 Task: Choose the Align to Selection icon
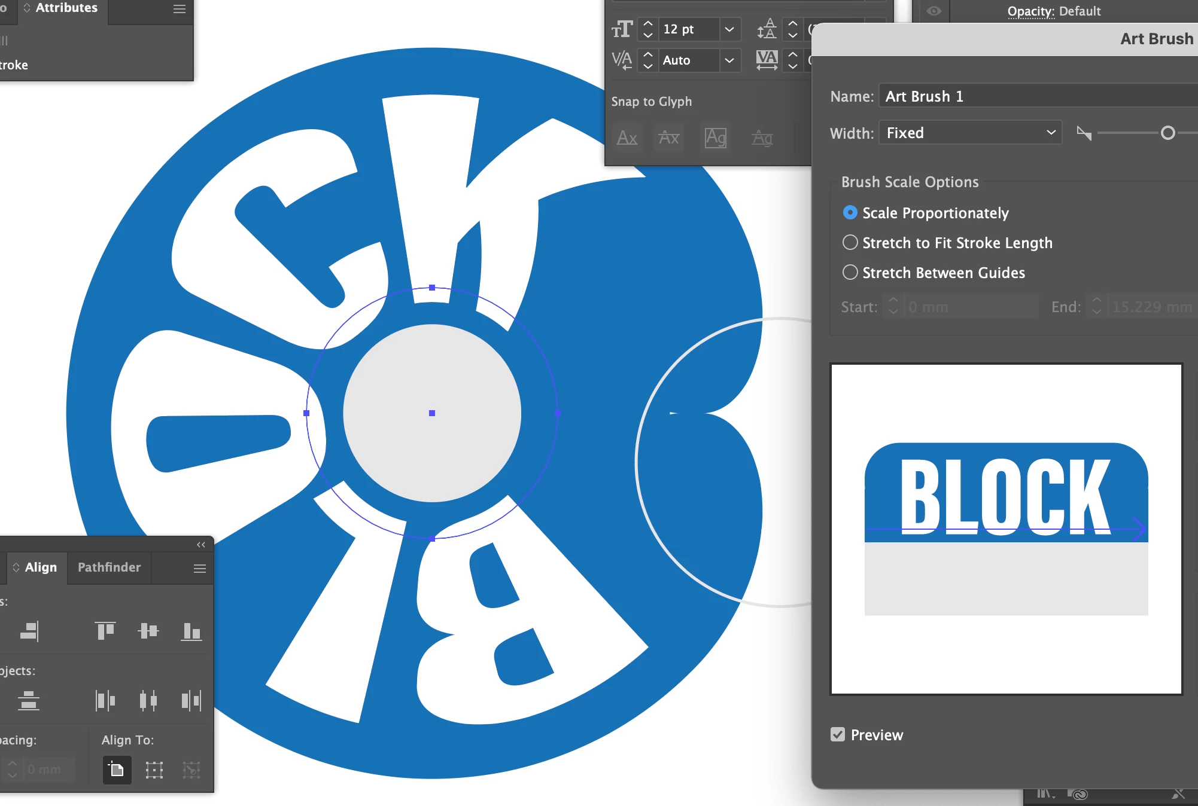pyautogui.click(x=154, y=770)
